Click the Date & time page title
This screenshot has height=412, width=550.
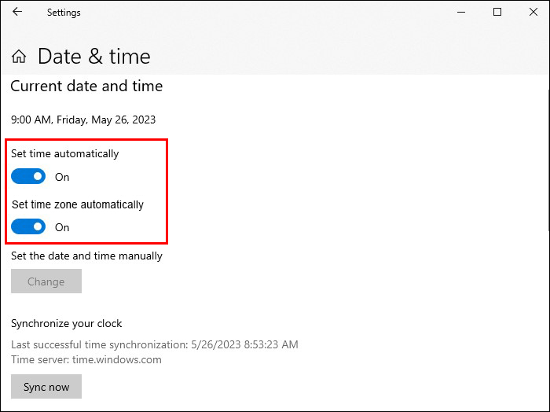tap(93, 57)
